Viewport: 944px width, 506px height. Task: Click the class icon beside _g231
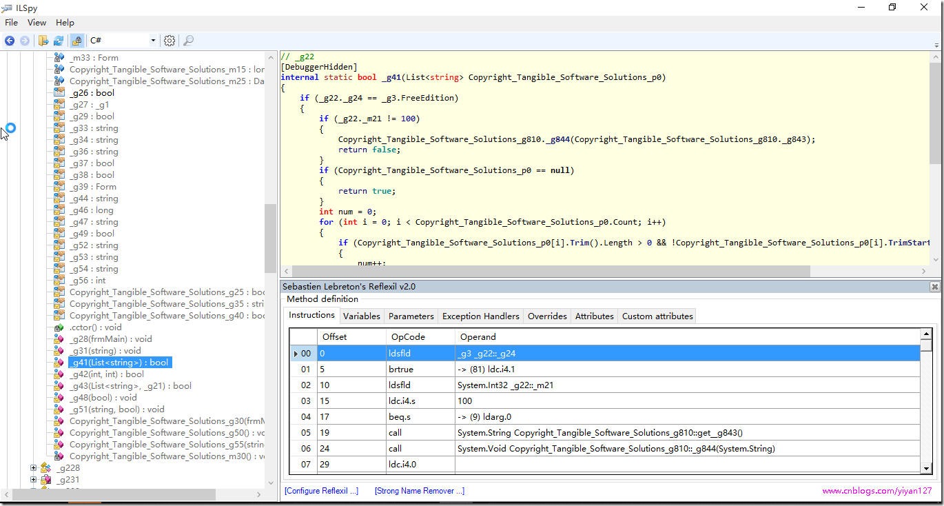click(46, 480)
